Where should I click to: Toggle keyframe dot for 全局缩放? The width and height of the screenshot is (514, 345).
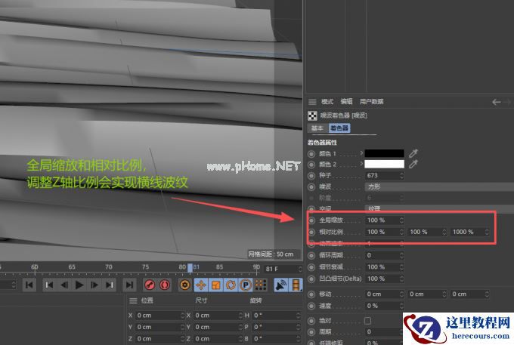(311, 220)
